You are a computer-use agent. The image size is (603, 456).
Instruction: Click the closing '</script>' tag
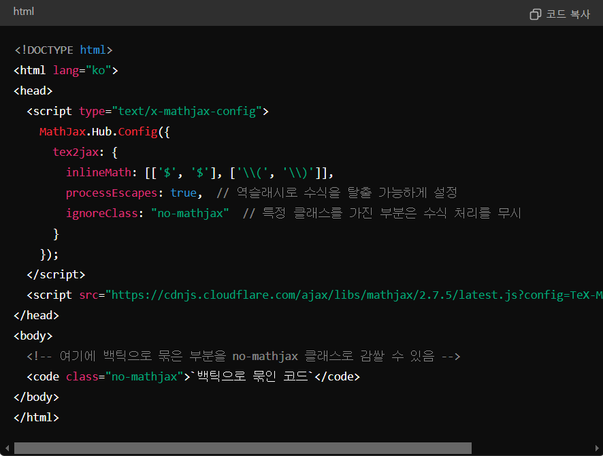tap(56, 274)
